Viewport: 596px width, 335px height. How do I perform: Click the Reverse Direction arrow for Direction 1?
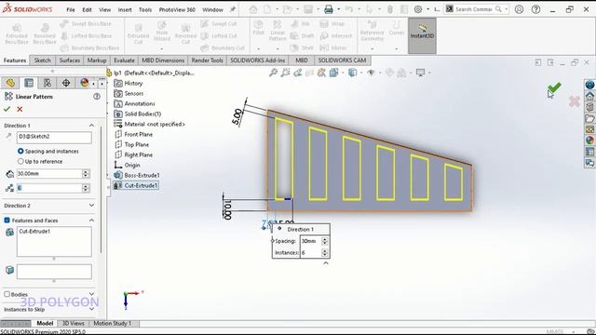[x=8, y=137]
